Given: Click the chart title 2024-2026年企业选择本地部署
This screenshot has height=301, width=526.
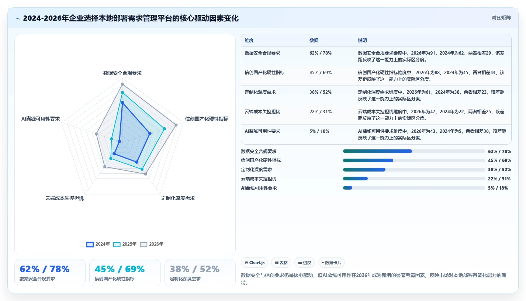Looking at the screenshot, I should click(131, 18).
